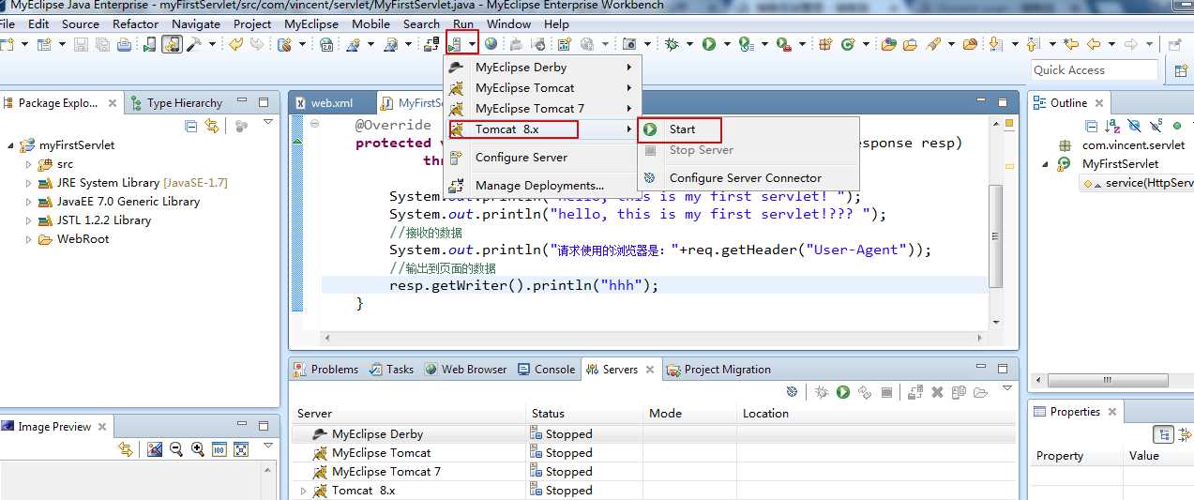This screenshot has width=1194, height=500.
Task: Click the Status column header in Servers
Action: pyautogui.click(x=585, y=414)
